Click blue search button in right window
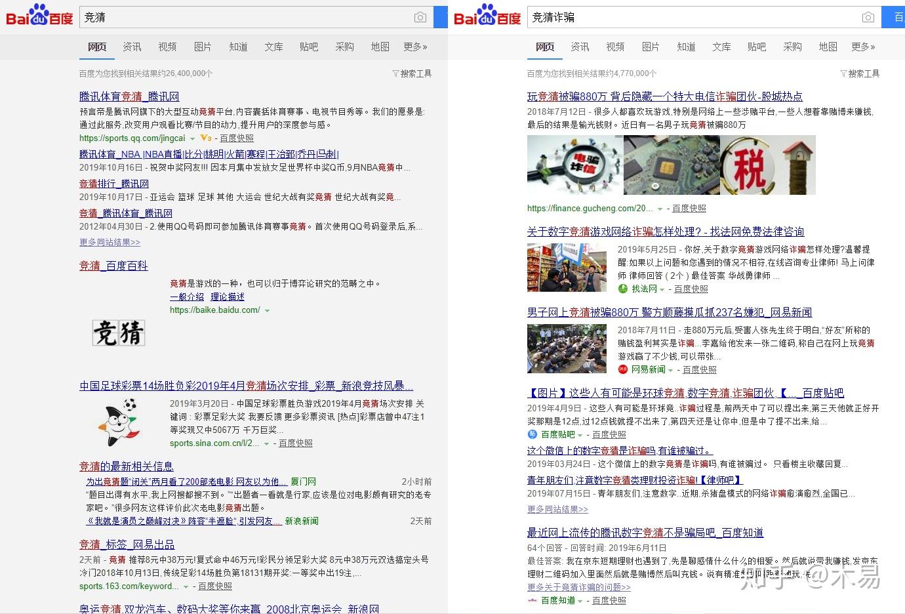The width and height of the screenshot is (905, 614). click(x=893, y=18)
